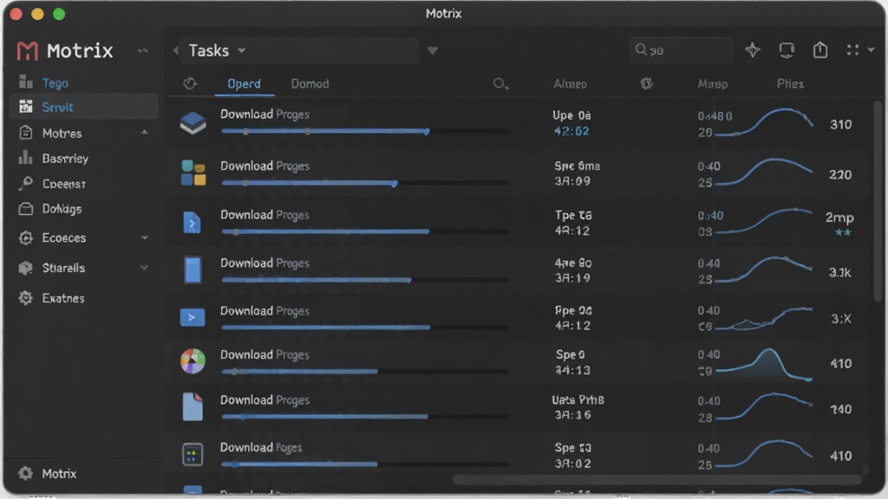
Task: Click the monitor icon in the top toolbar
Action: pos(787,50)
